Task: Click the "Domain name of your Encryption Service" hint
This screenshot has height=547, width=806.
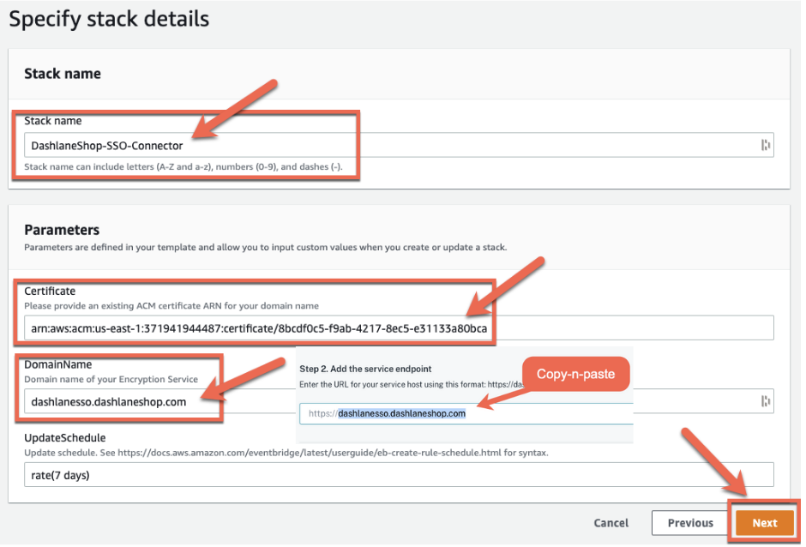Action: pyautogui.click(x=111, y=380)
